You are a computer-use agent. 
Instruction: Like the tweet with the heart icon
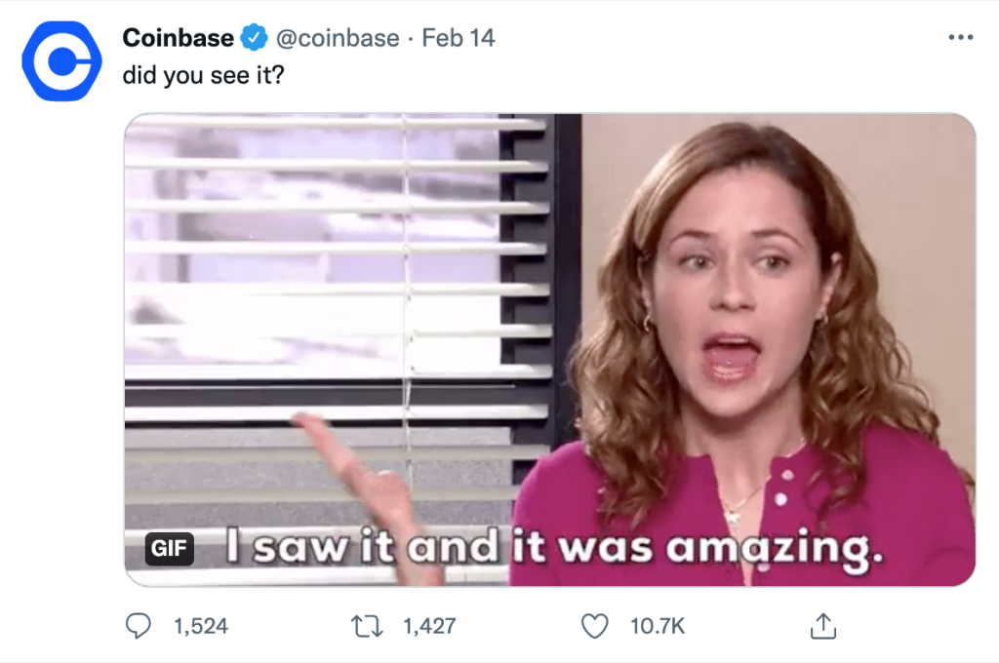594,626
